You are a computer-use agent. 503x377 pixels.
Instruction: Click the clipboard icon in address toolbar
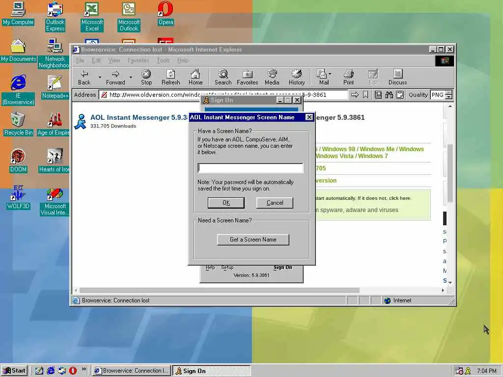(400, 95)
